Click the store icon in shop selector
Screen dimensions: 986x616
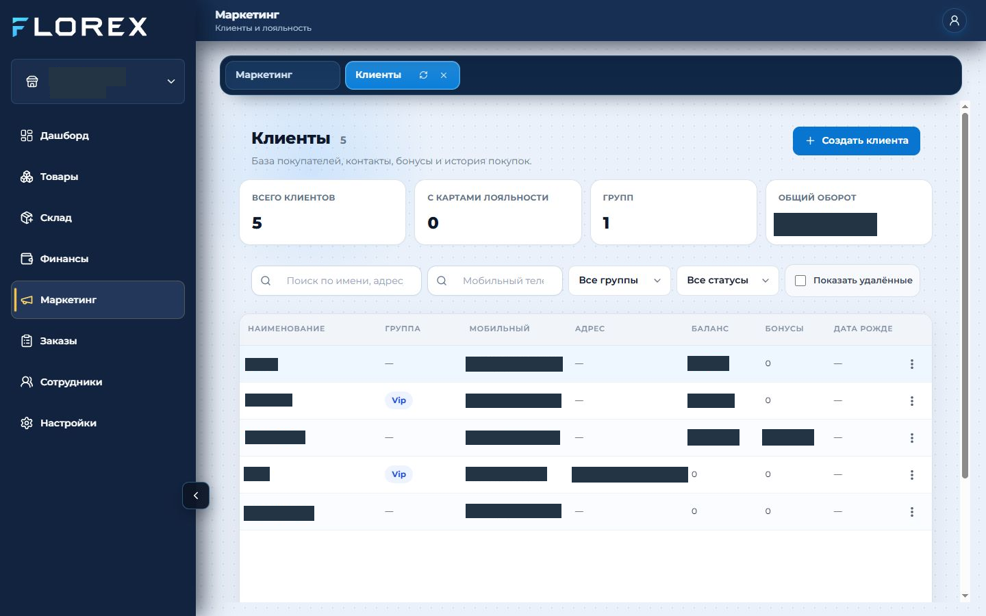coord(32,81)
